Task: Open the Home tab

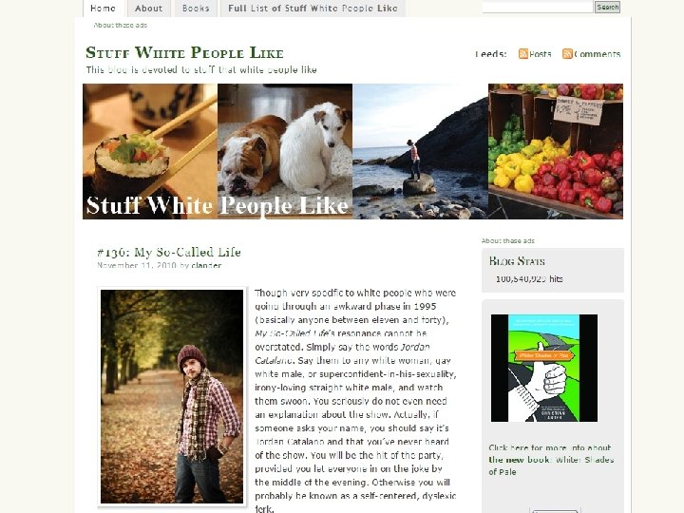Action: click(x=104, y=9)
